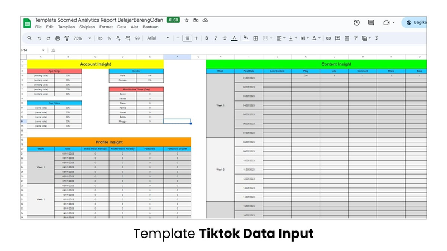Open the Arial font dropdown
Screen dimensions: 447x251
(x=158, y=38)
